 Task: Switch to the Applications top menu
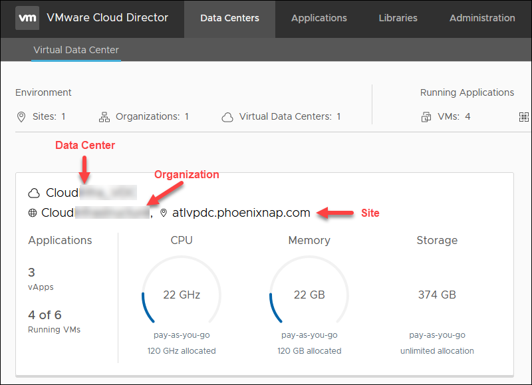click(319, 19)
